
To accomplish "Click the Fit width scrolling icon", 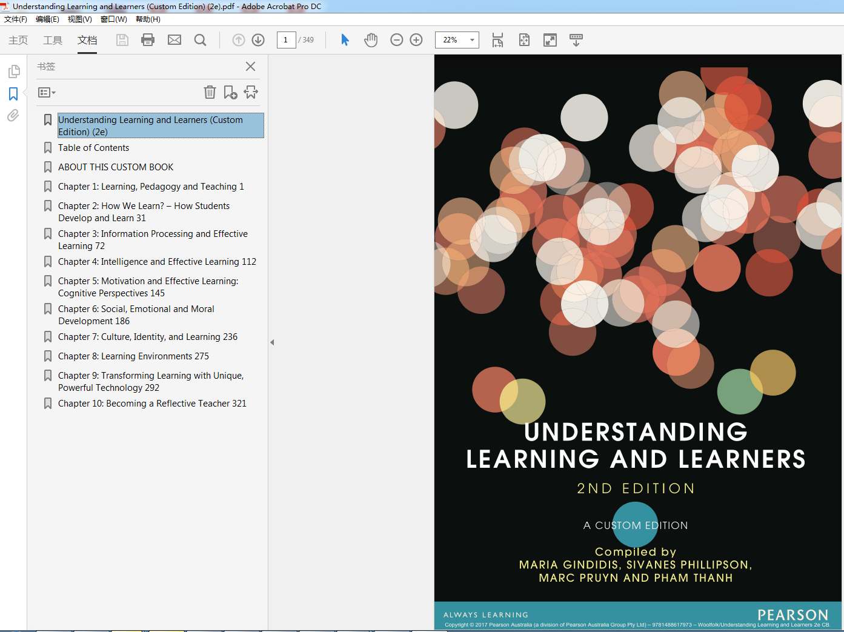I will pos(497,40).
